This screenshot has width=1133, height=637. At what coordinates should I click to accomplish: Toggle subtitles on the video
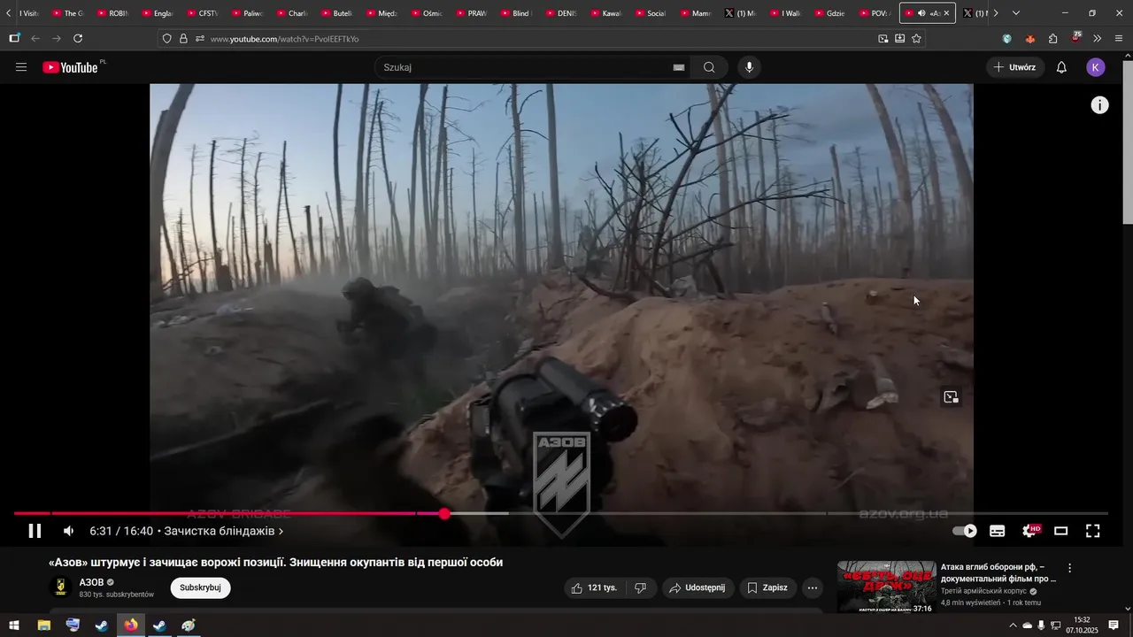[998, 531]
